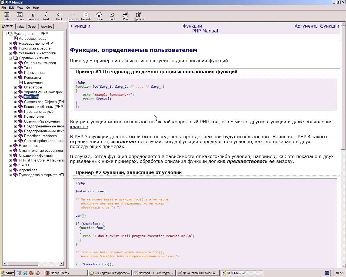
Task: Refresh the help page
Action: [86, 16]
